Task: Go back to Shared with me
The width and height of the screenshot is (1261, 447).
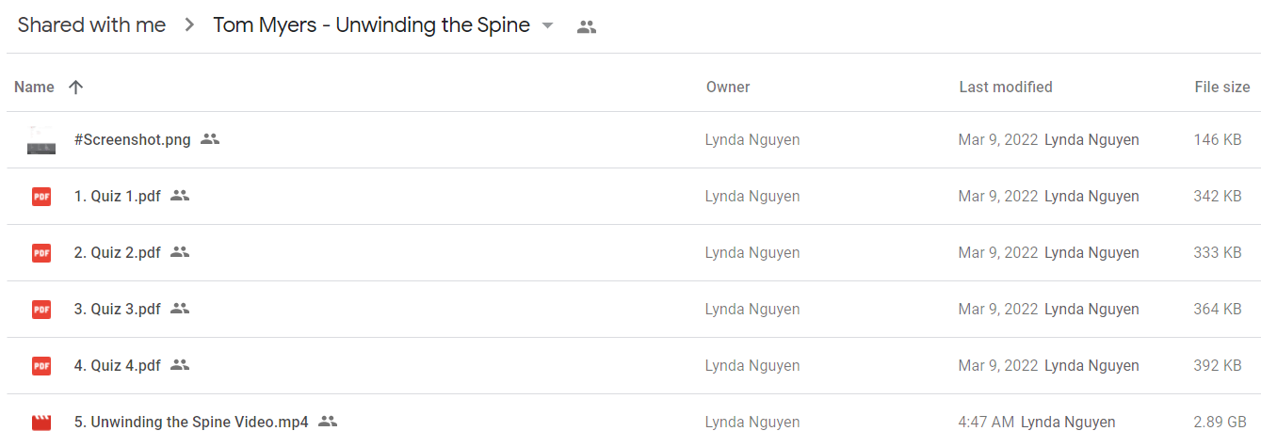Action: pos(91,25)
